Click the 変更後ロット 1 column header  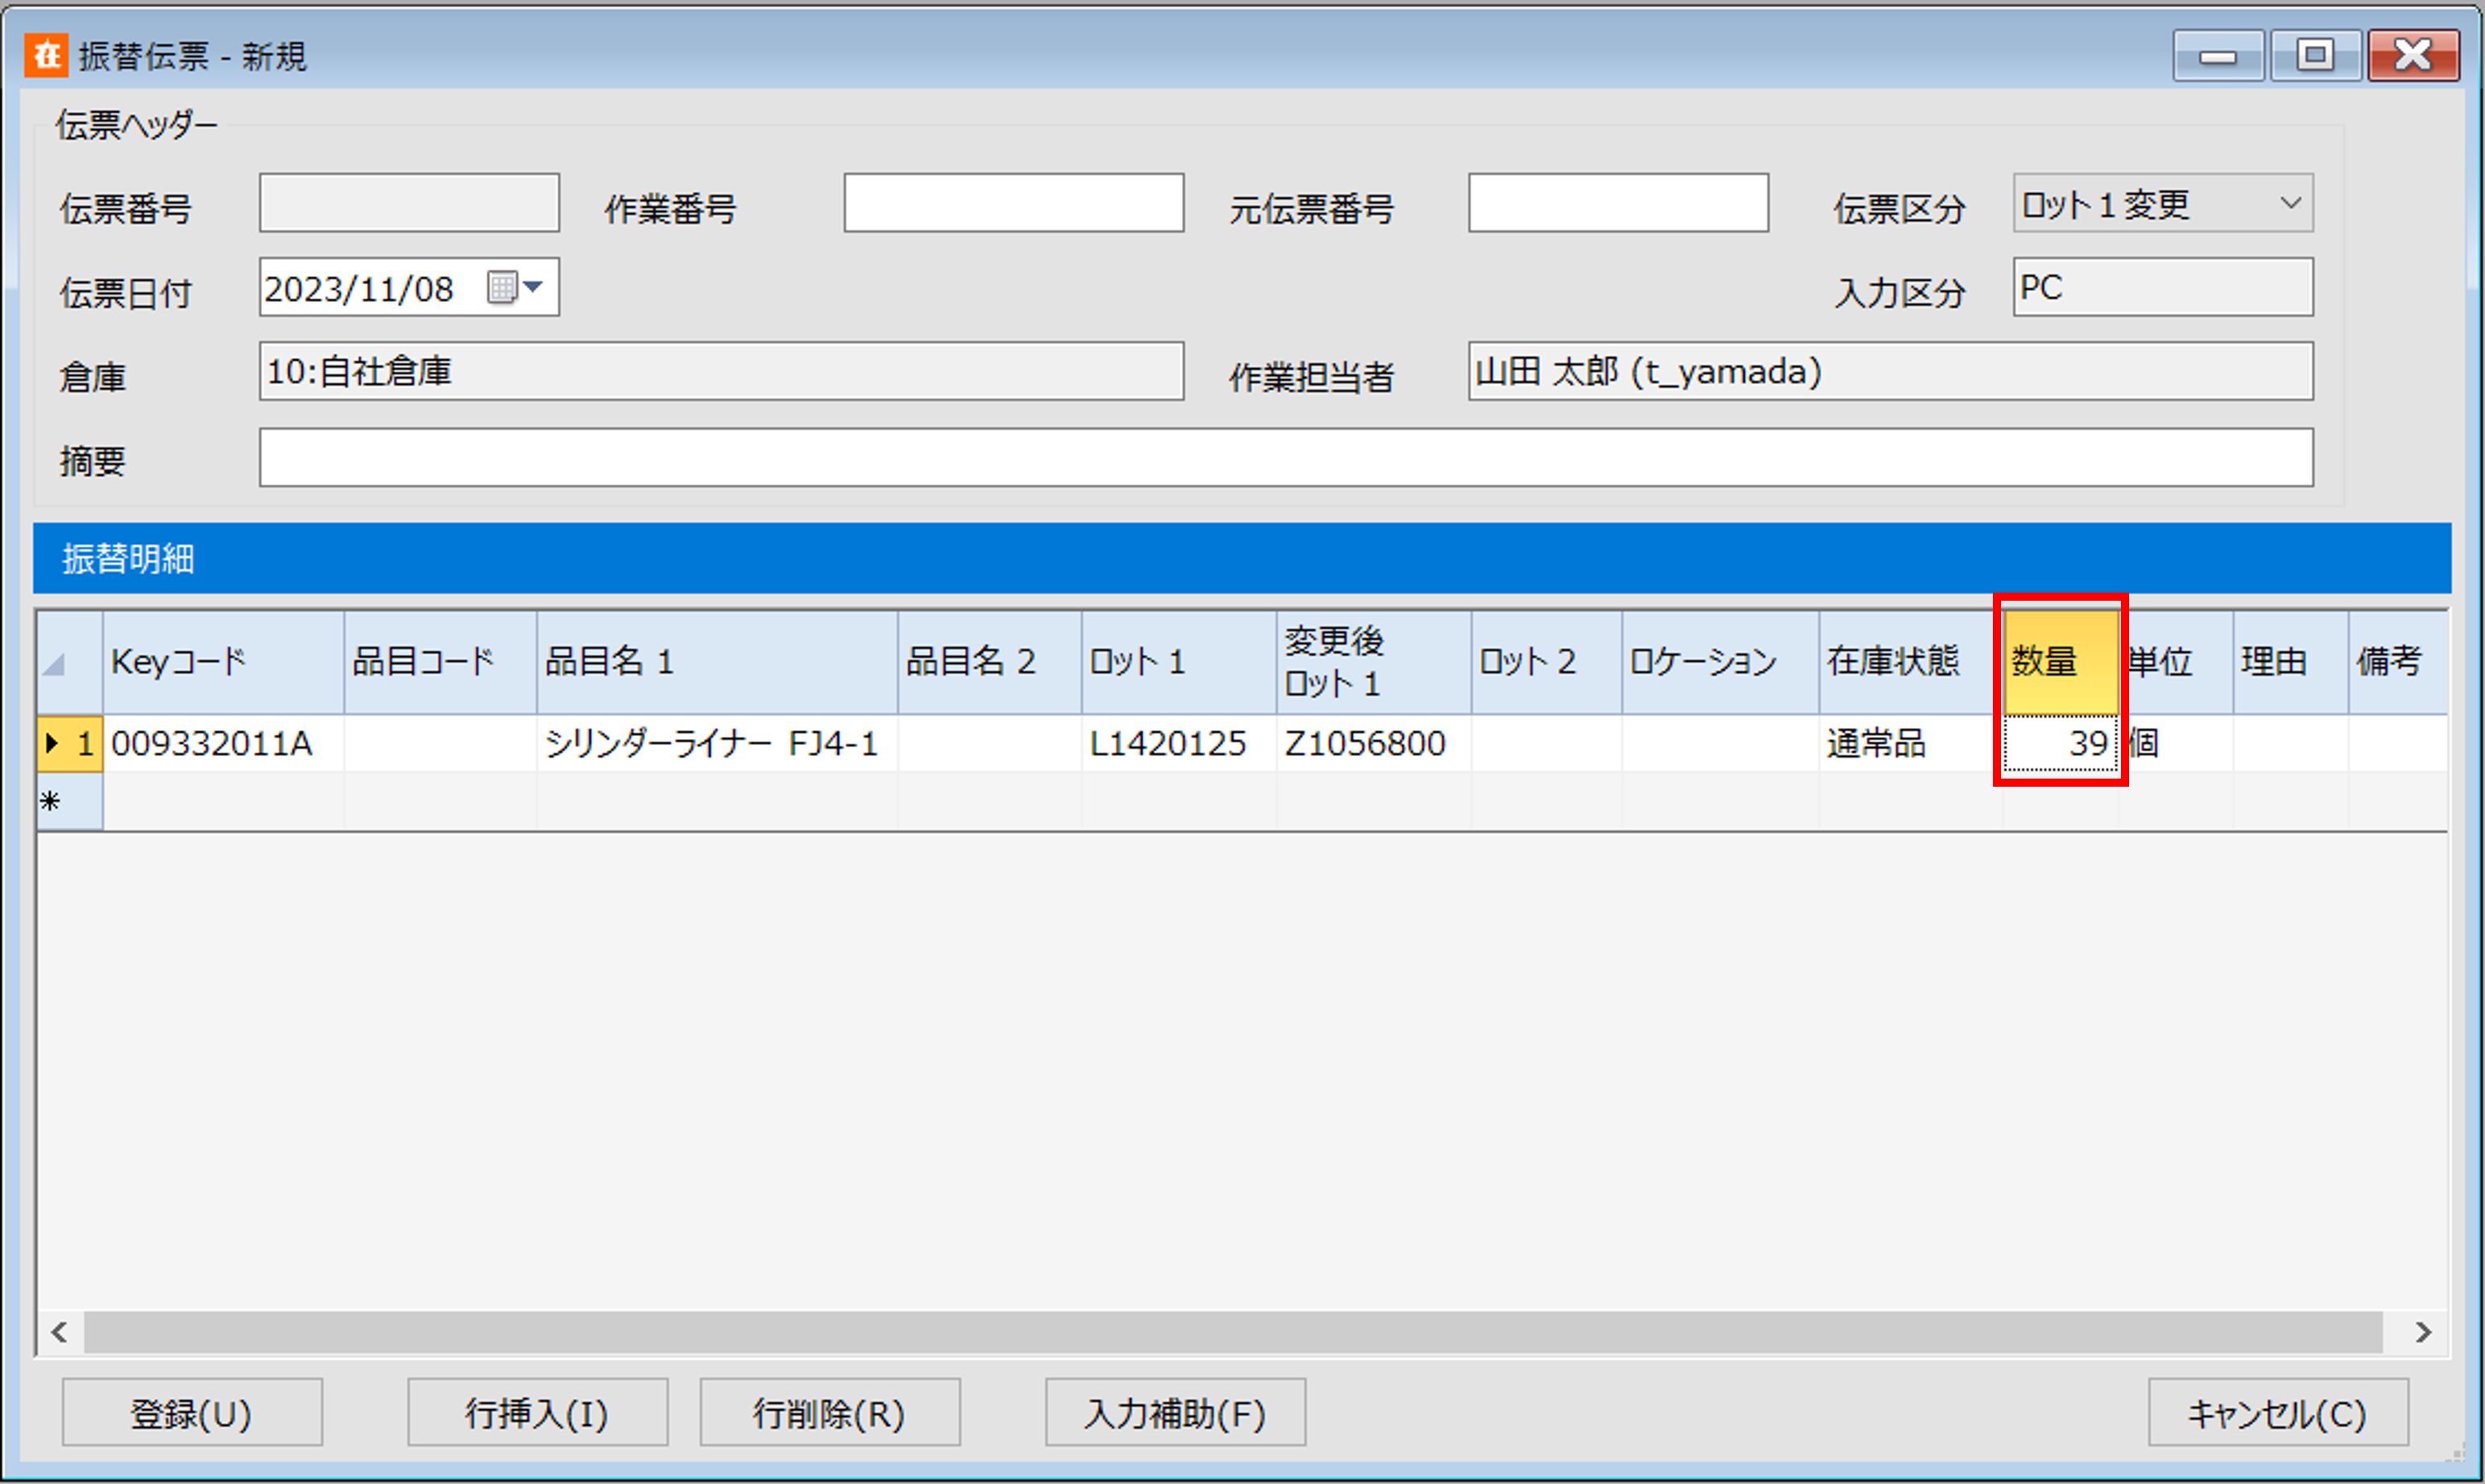pyautogui.click(x=1374, y=662)
